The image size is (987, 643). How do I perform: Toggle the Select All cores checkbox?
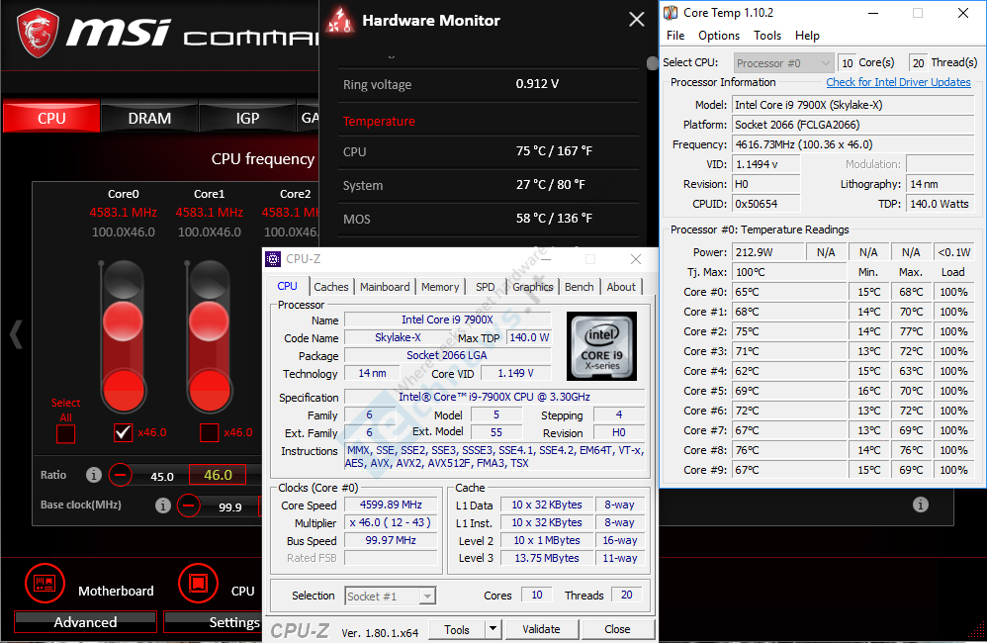point(65,434)
